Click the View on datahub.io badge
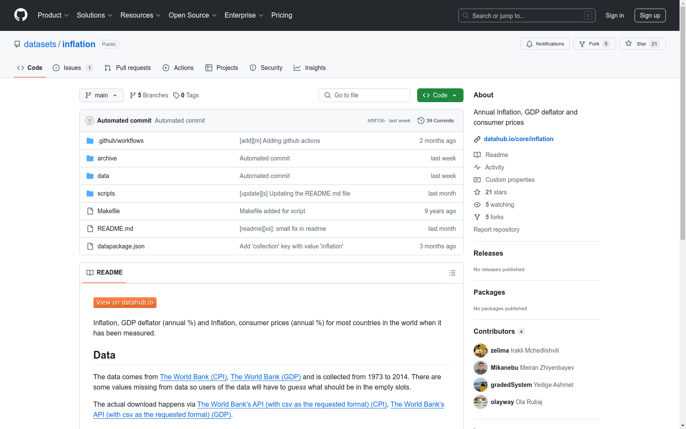This screenshot has width=686, height=429. tap(125, 302)
